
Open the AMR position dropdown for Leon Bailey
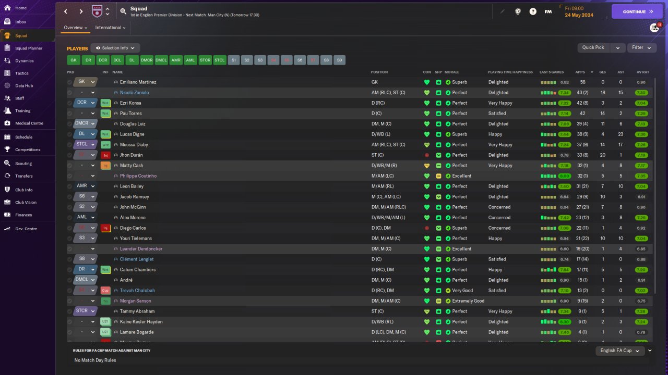(x=86, y=186)
